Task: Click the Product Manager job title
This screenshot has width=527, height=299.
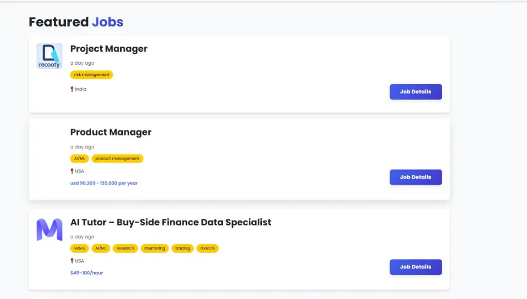Action: click(111, 133)
